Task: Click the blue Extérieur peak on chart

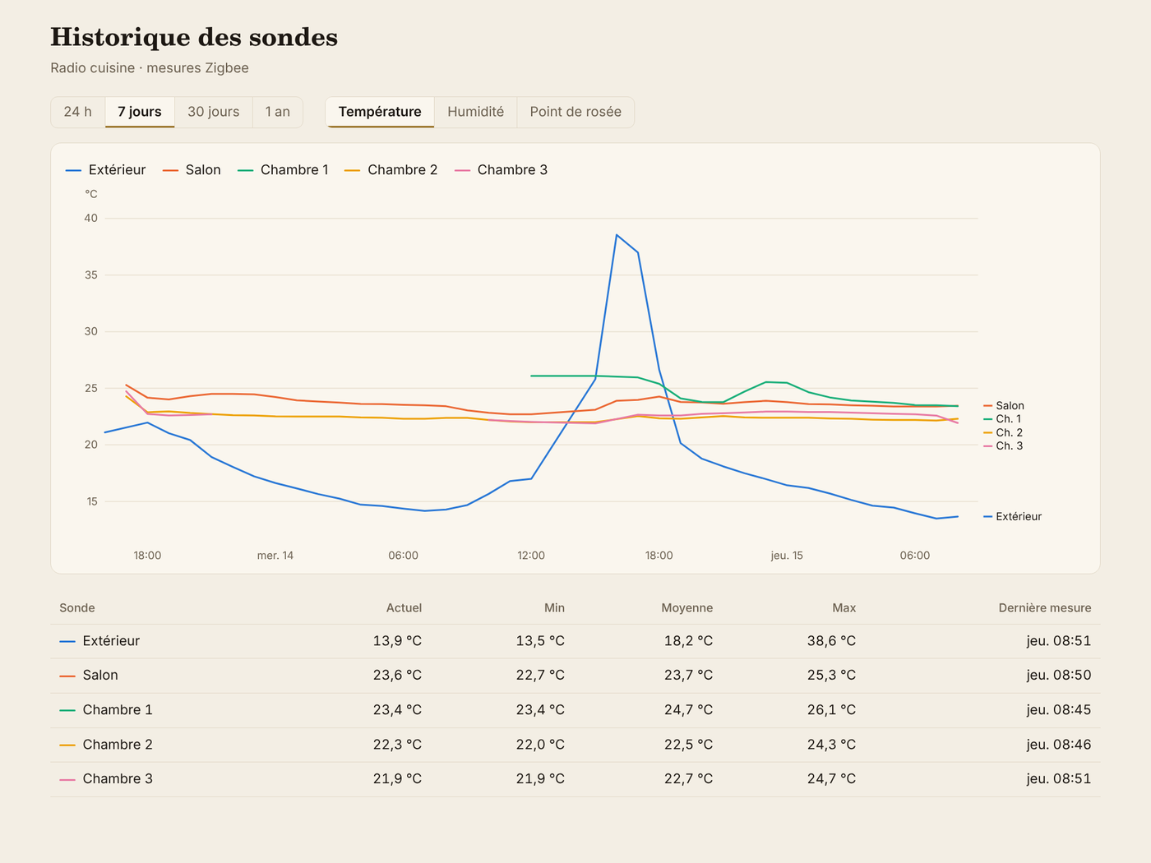Action: (x=617, y=235)
